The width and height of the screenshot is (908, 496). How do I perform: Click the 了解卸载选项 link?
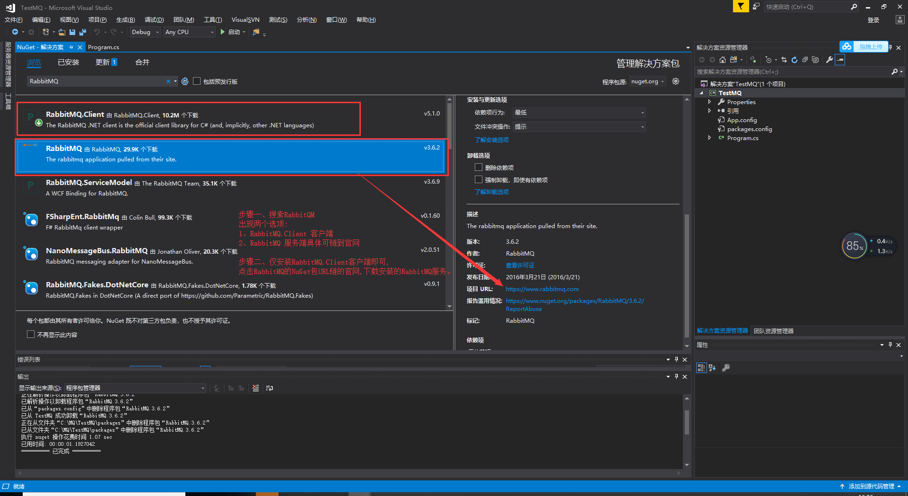click(x=492, y=192)
